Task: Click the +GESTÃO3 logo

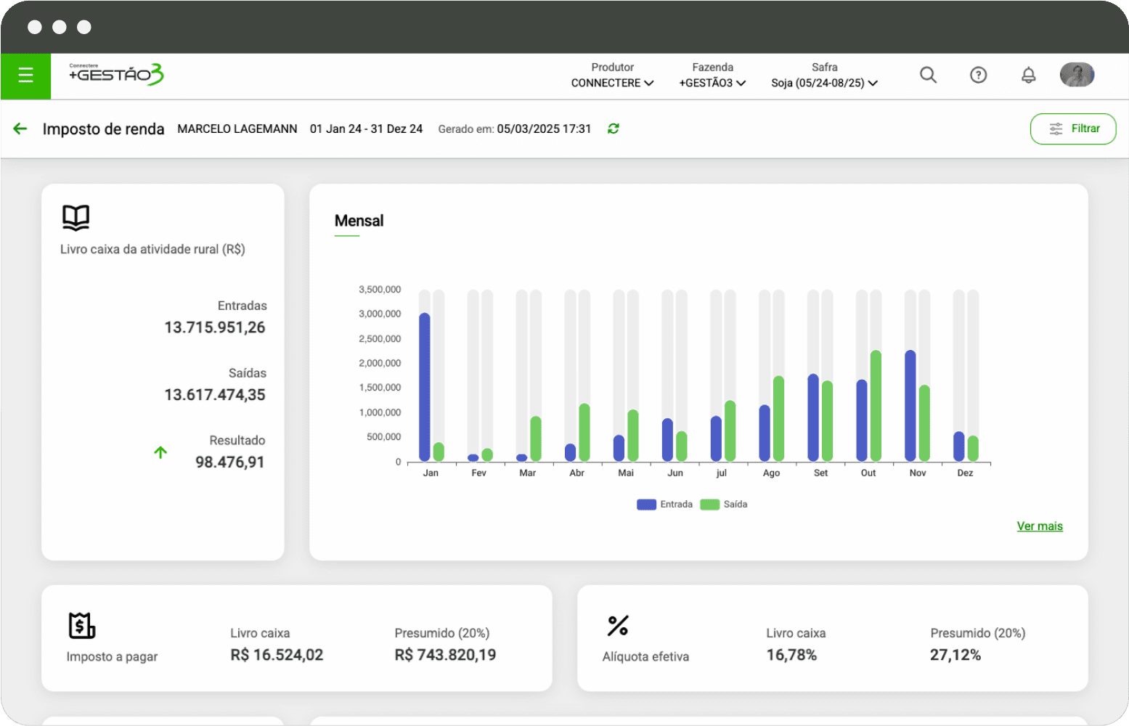Action: (x=116, y=74)
